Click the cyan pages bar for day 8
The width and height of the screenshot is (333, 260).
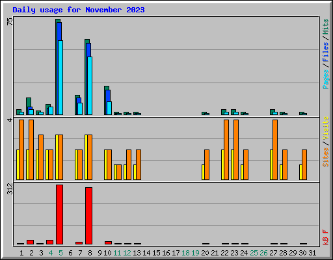(90, 86)
